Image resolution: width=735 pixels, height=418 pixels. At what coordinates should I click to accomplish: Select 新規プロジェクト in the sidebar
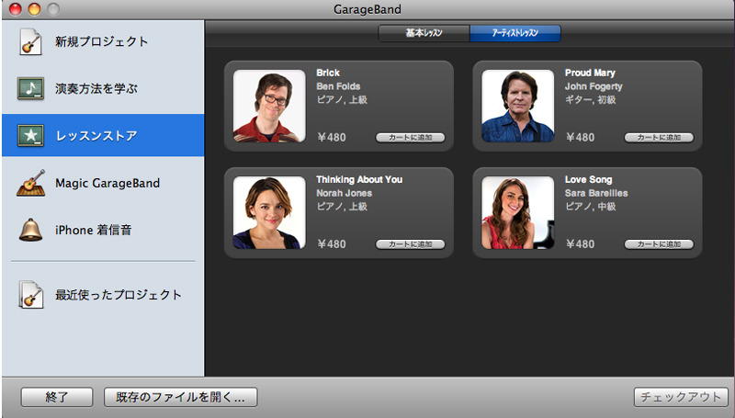[x=103, y=41]
